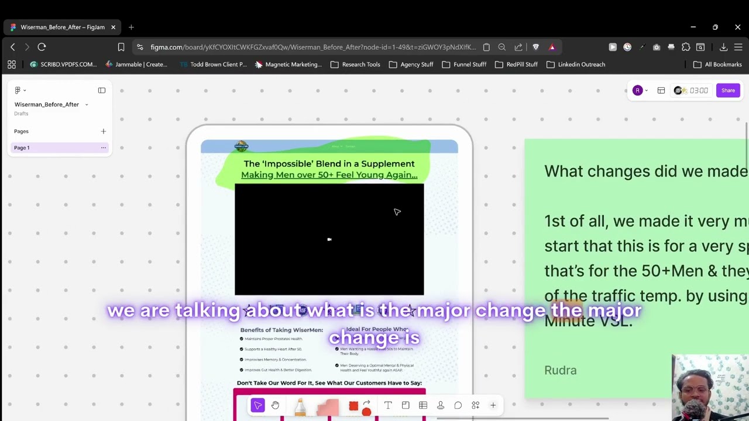
Task: Open Linkedin Outreach bookmark folder
Action: pyautogui.click(x=576, y=64)
